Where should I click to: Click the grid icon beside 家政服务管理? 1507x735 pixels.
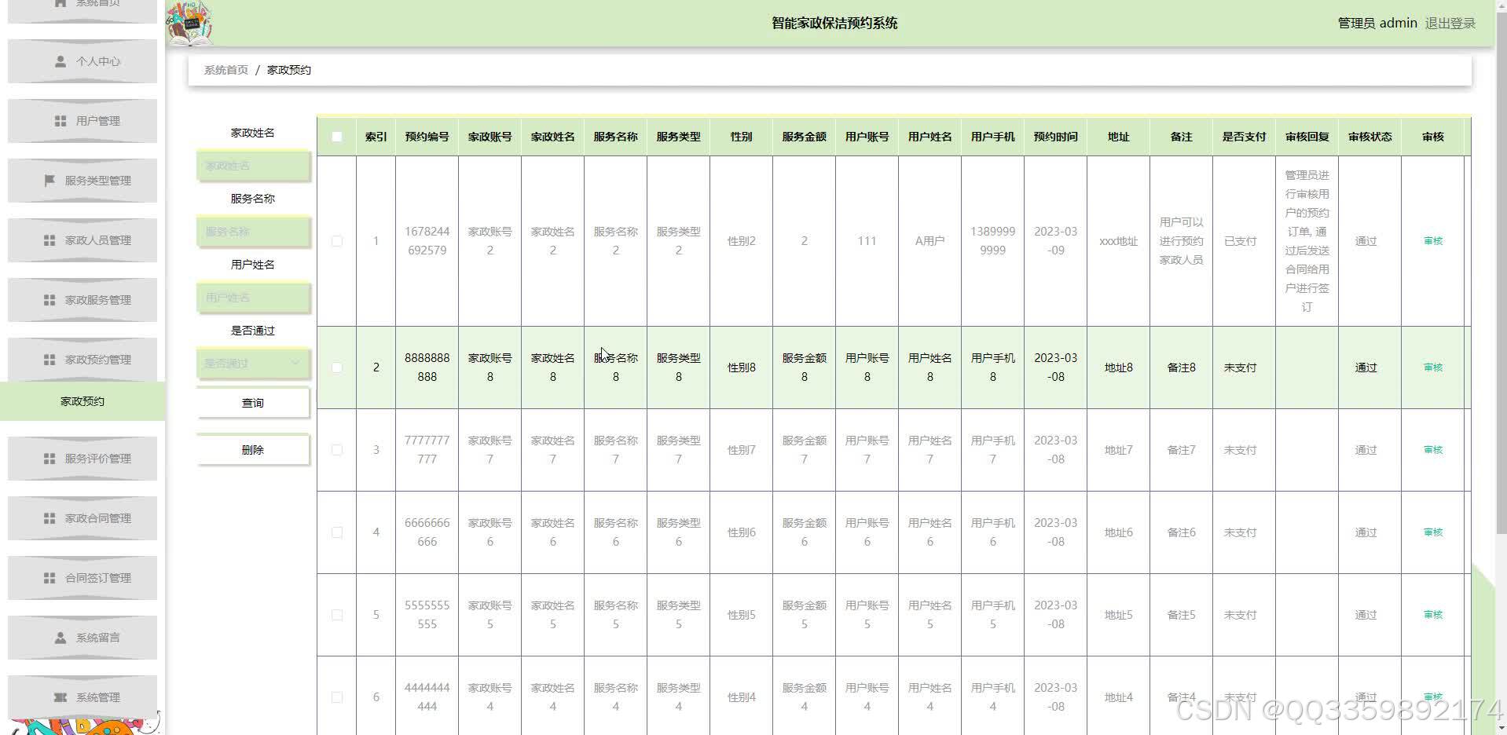(49, 300)
